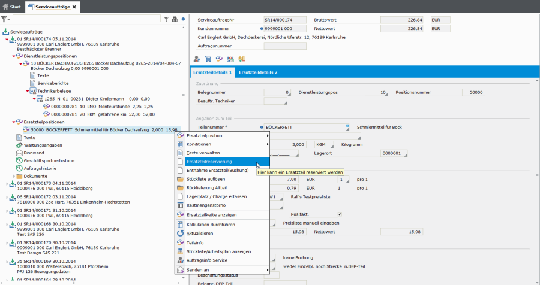The height and width of the screenshot is (285, 540).
Task: Click the Dokumente folder icon
Action: (x=19, y=176)
